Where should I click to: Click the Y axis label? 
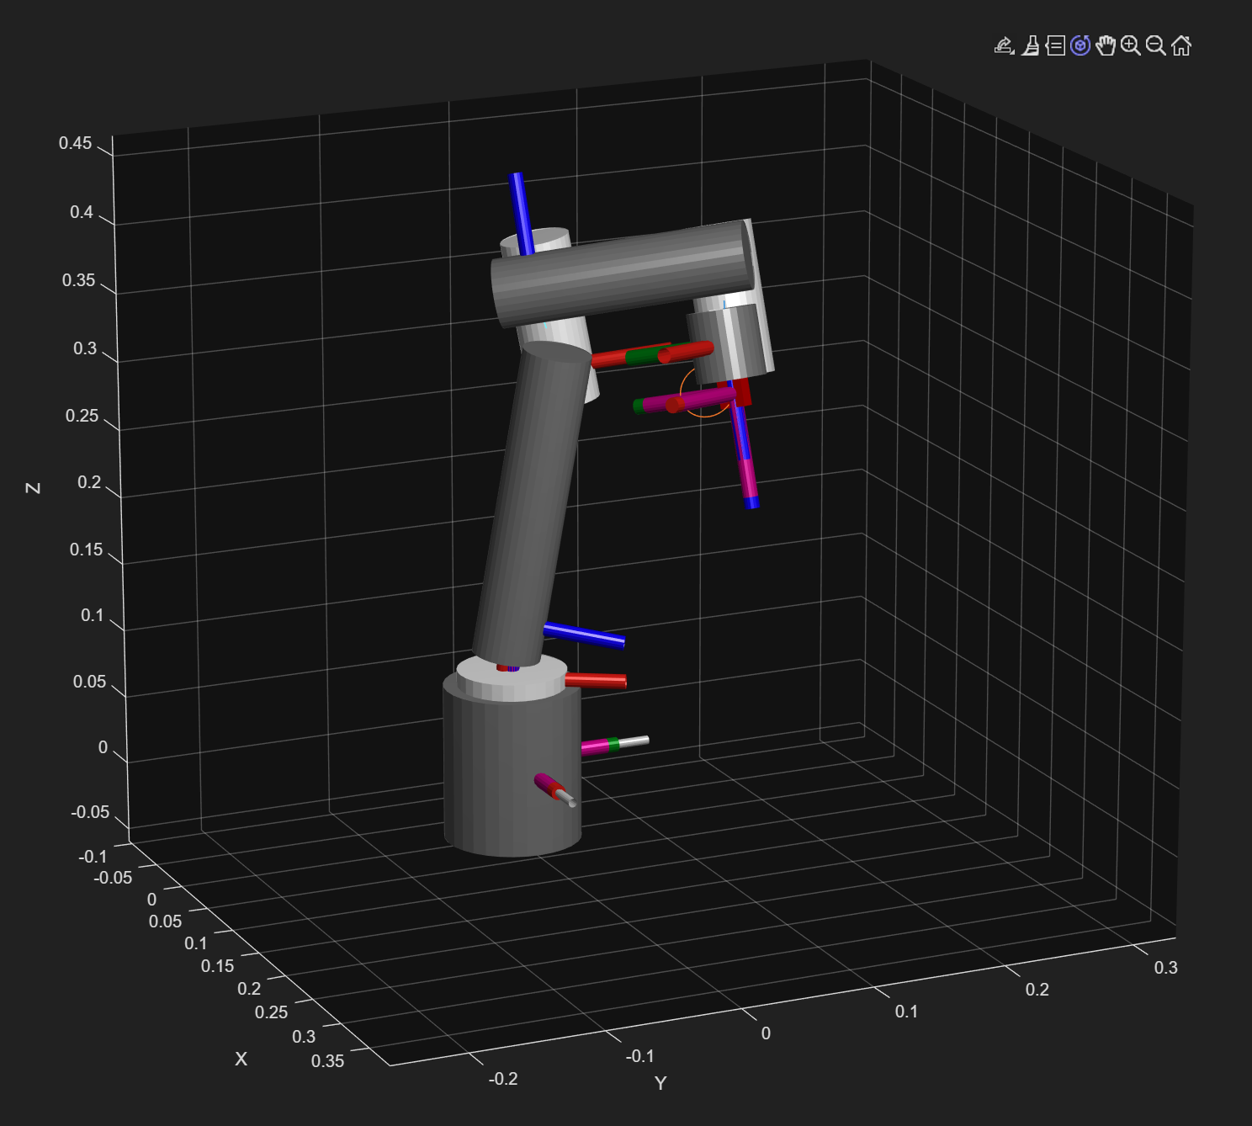click(x=660, y=1083)
